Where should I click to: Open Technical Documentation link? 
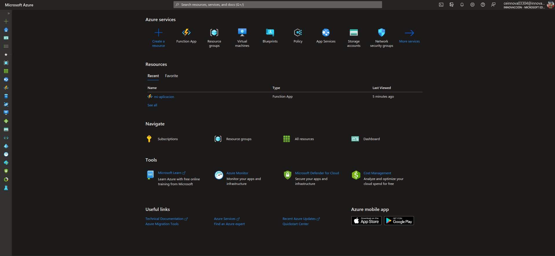click(167, 219)
